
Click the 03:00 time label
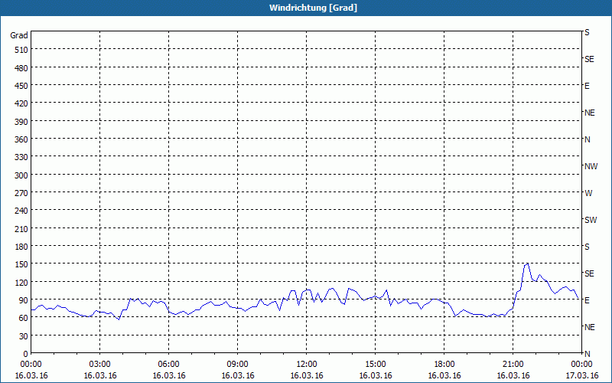click(100, 365)
